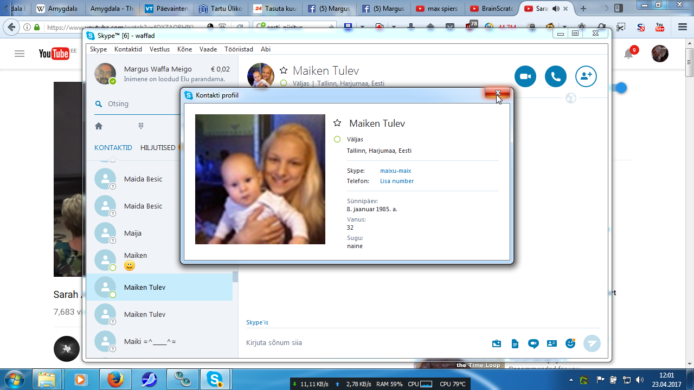The width and height of the screenshot is (694, 390).
Task: Open Windows Explorer from the taskbar
Action: click(47, 379)
